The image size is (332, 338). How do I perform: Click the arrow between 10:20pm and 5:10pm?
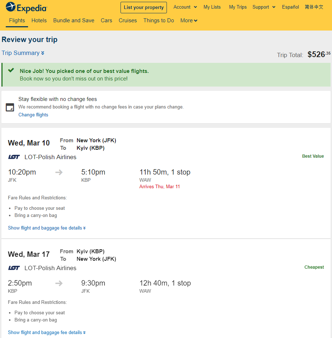pos(59,172)
